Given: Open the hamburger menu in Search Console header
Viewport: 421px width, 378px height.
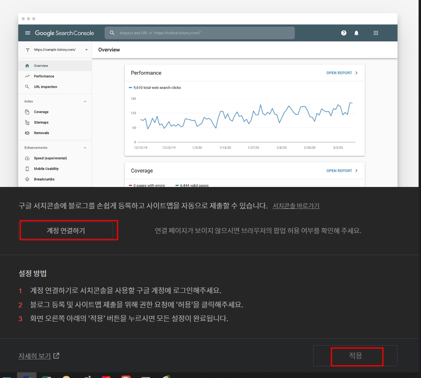Looking at the screenshot, I should coord(28,33).
